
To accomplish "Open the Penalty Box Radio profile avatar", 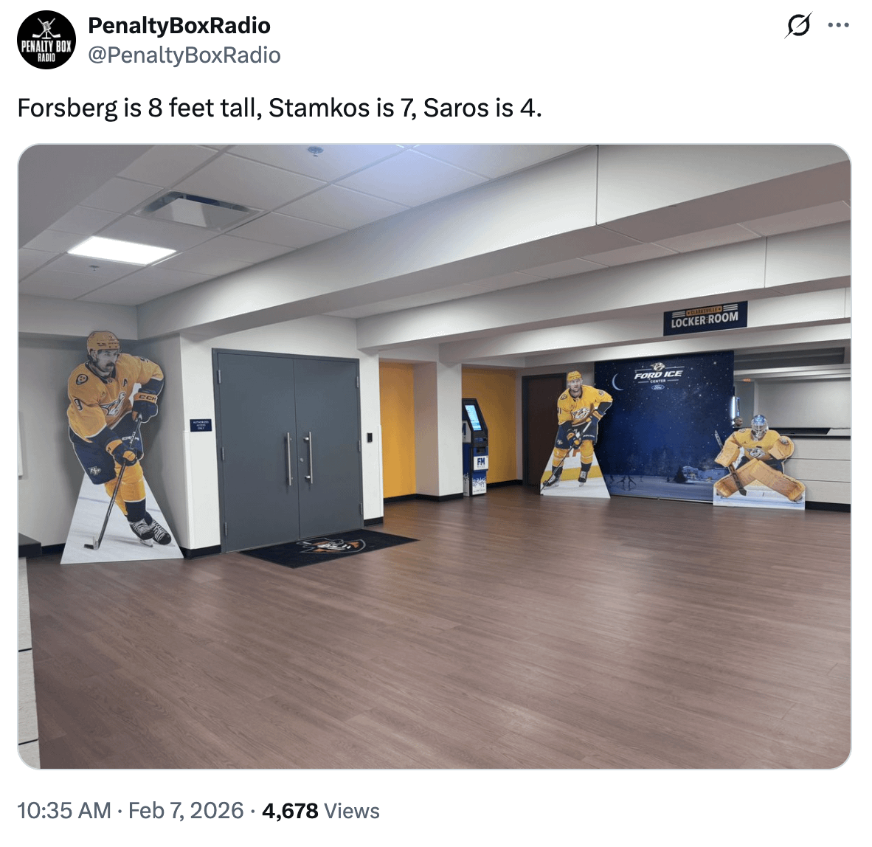I will point(46,40).
